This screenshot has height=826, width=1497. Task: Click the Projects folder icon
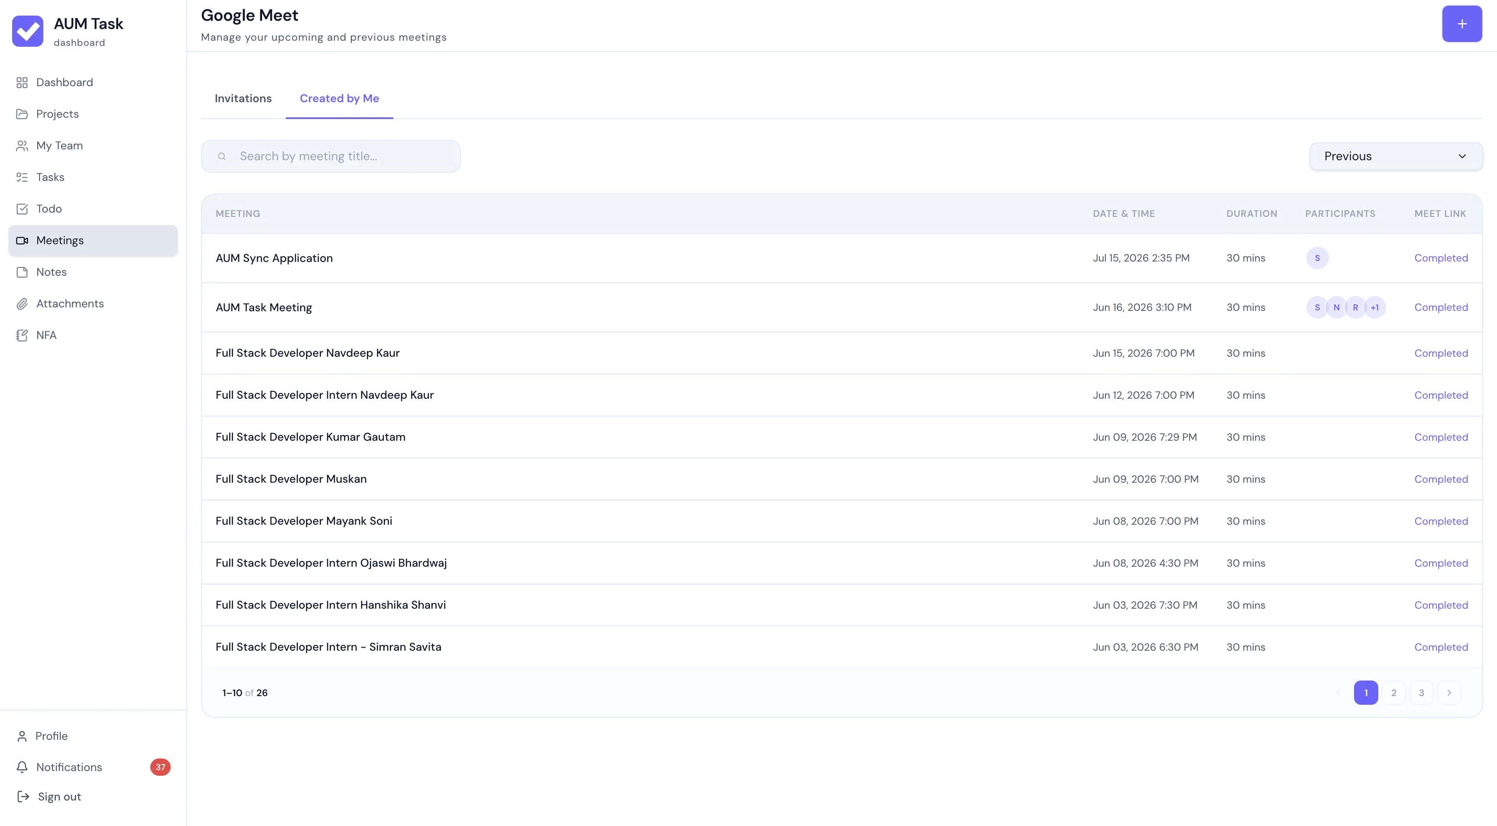coord(22,114)
